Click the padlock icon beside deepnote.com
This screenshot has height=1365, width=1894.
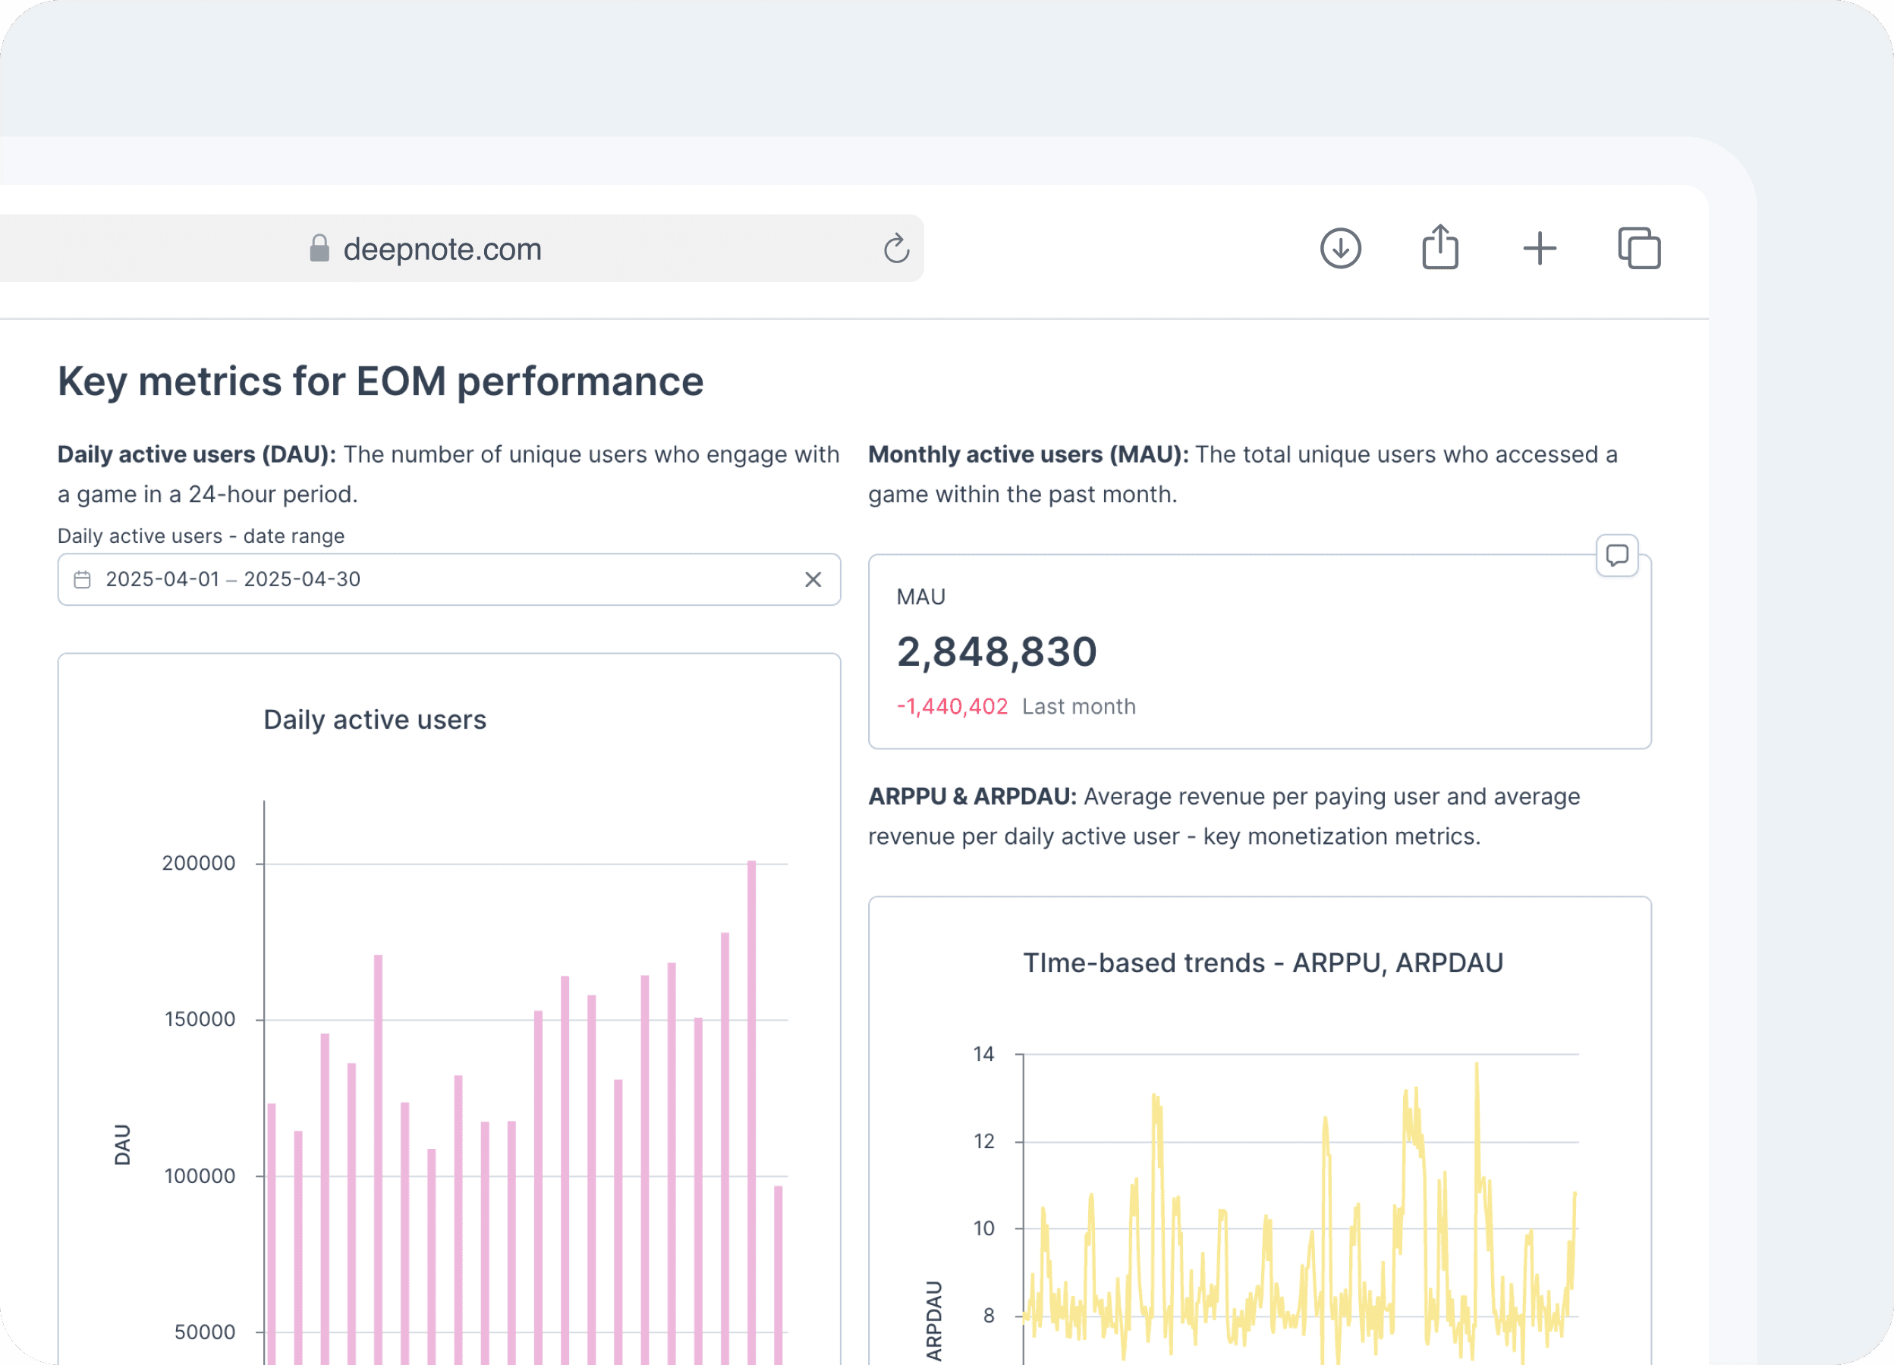tap(319, 249)
